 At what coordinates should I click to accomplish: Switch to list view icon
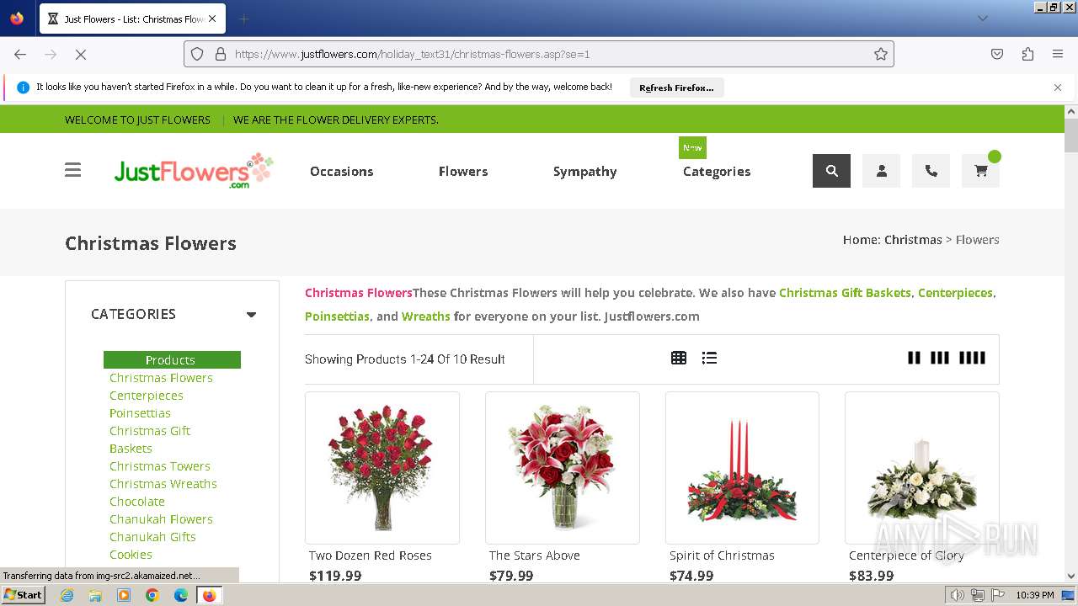pyautogui.click(x=709, y=359)
